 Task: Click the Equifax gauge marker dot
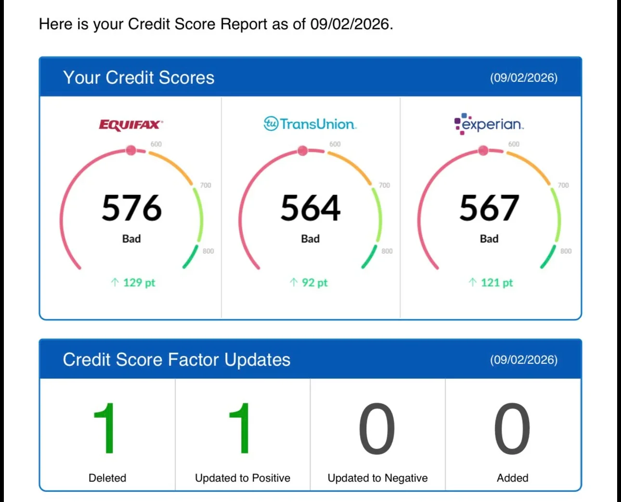pos(131,151)
